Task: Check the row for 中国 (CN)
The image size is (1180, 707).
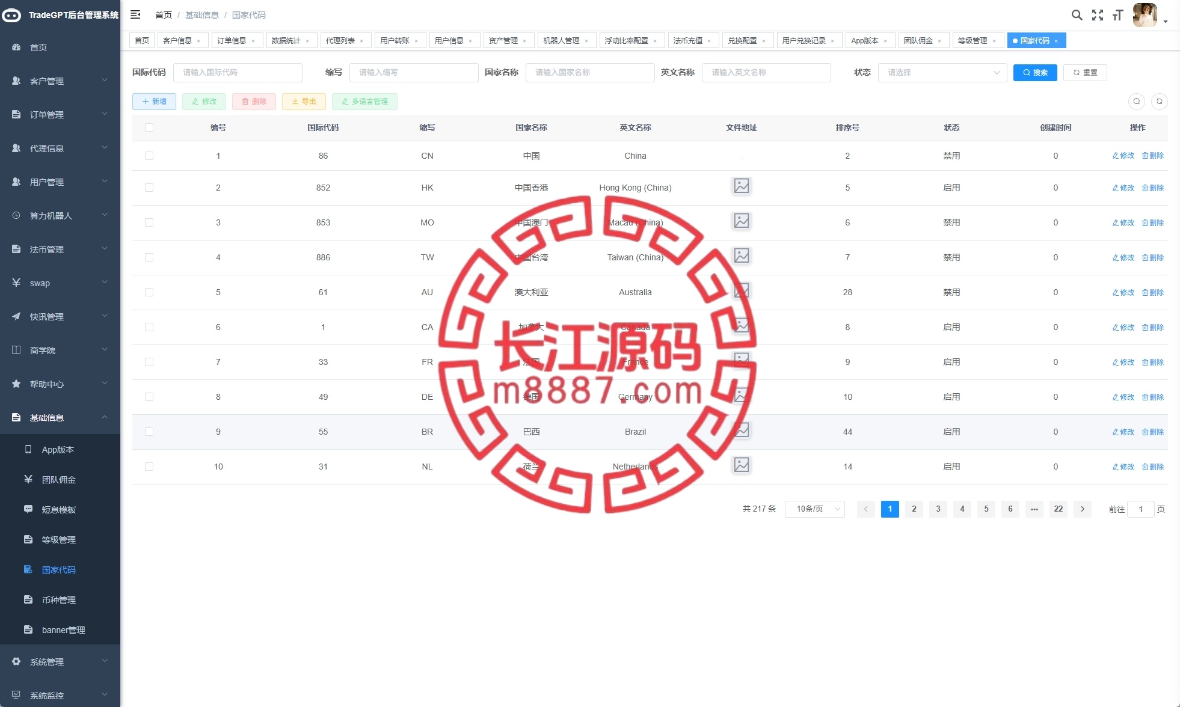Action: coord(149,156)
